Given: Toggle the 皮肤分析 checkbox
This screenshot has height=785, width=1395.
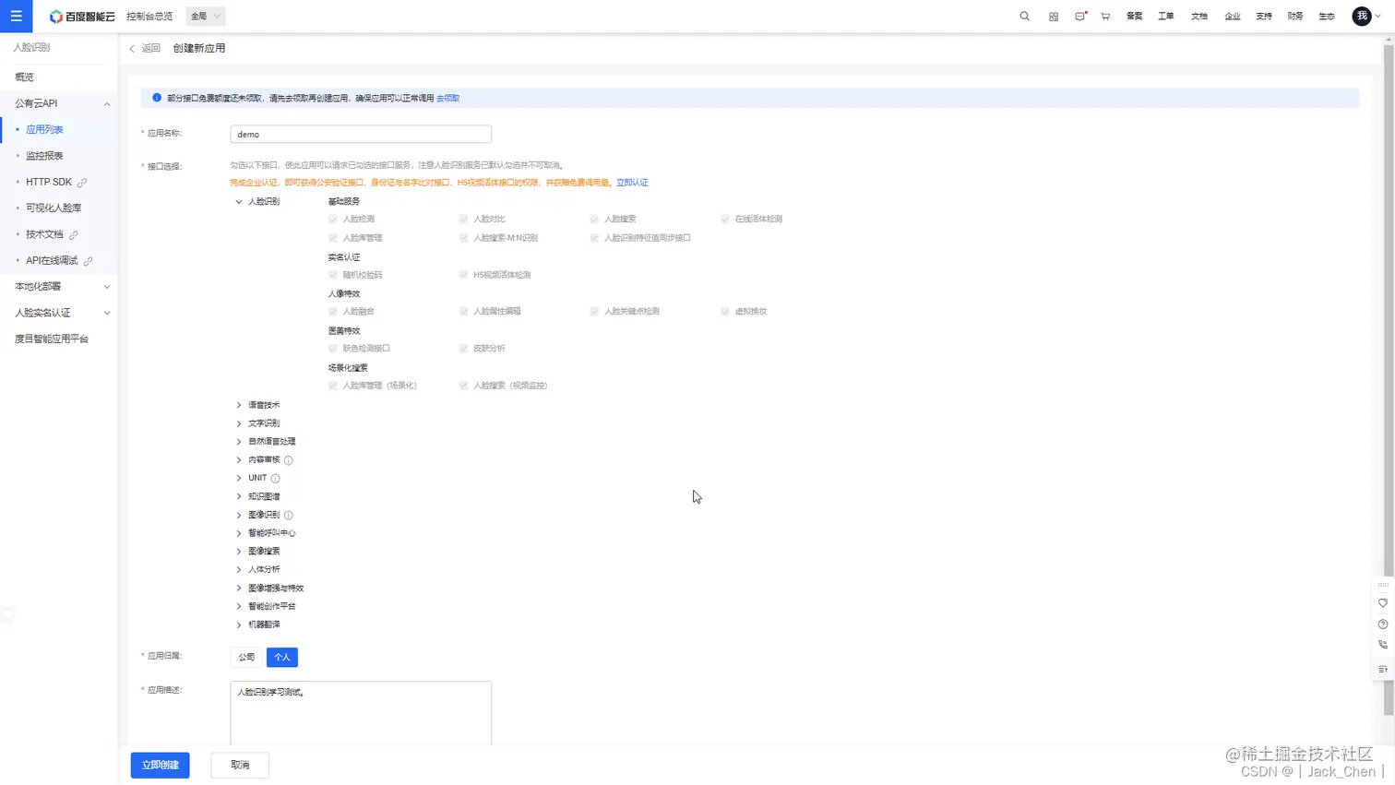Looking at the screenshot, I should [464, 349].
